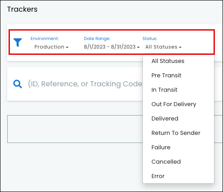Viewport: 223px width, 192px height.
Task: Click the Date Range: label
Action: (x=97, y=39)
